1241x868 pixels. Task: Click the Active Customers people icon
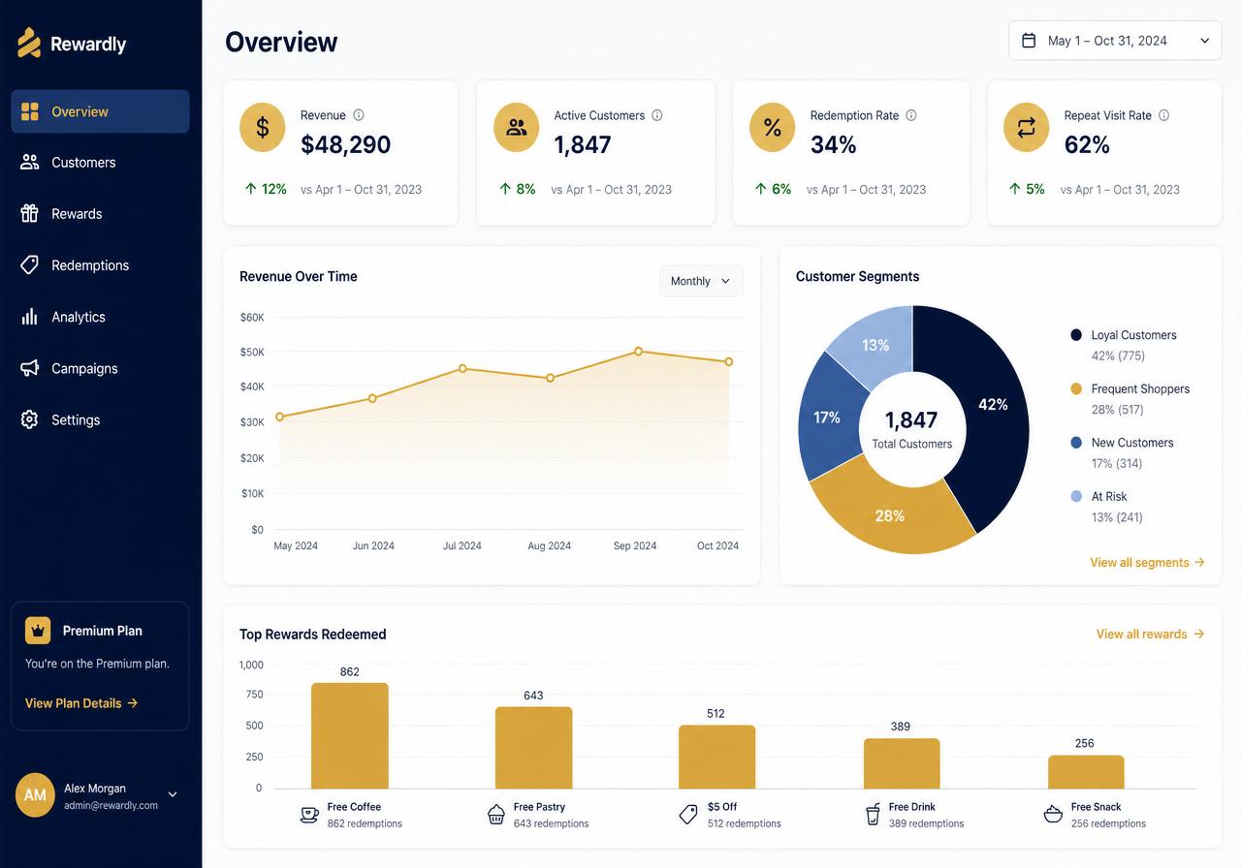517,127
